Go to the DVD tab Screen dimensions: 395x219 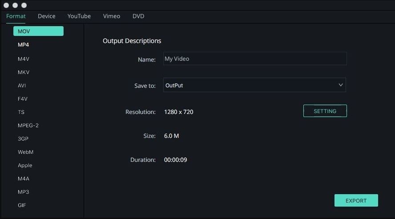(x=138, y=16)
